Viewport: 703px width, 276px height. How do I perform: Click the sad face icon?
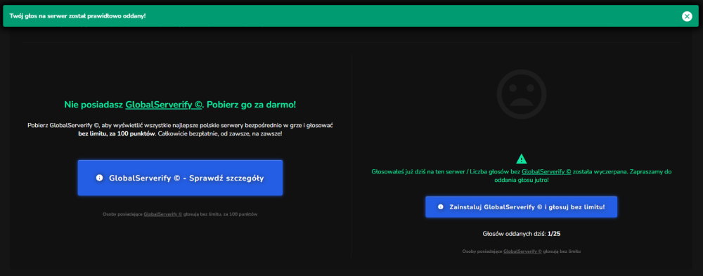(521, 94)
